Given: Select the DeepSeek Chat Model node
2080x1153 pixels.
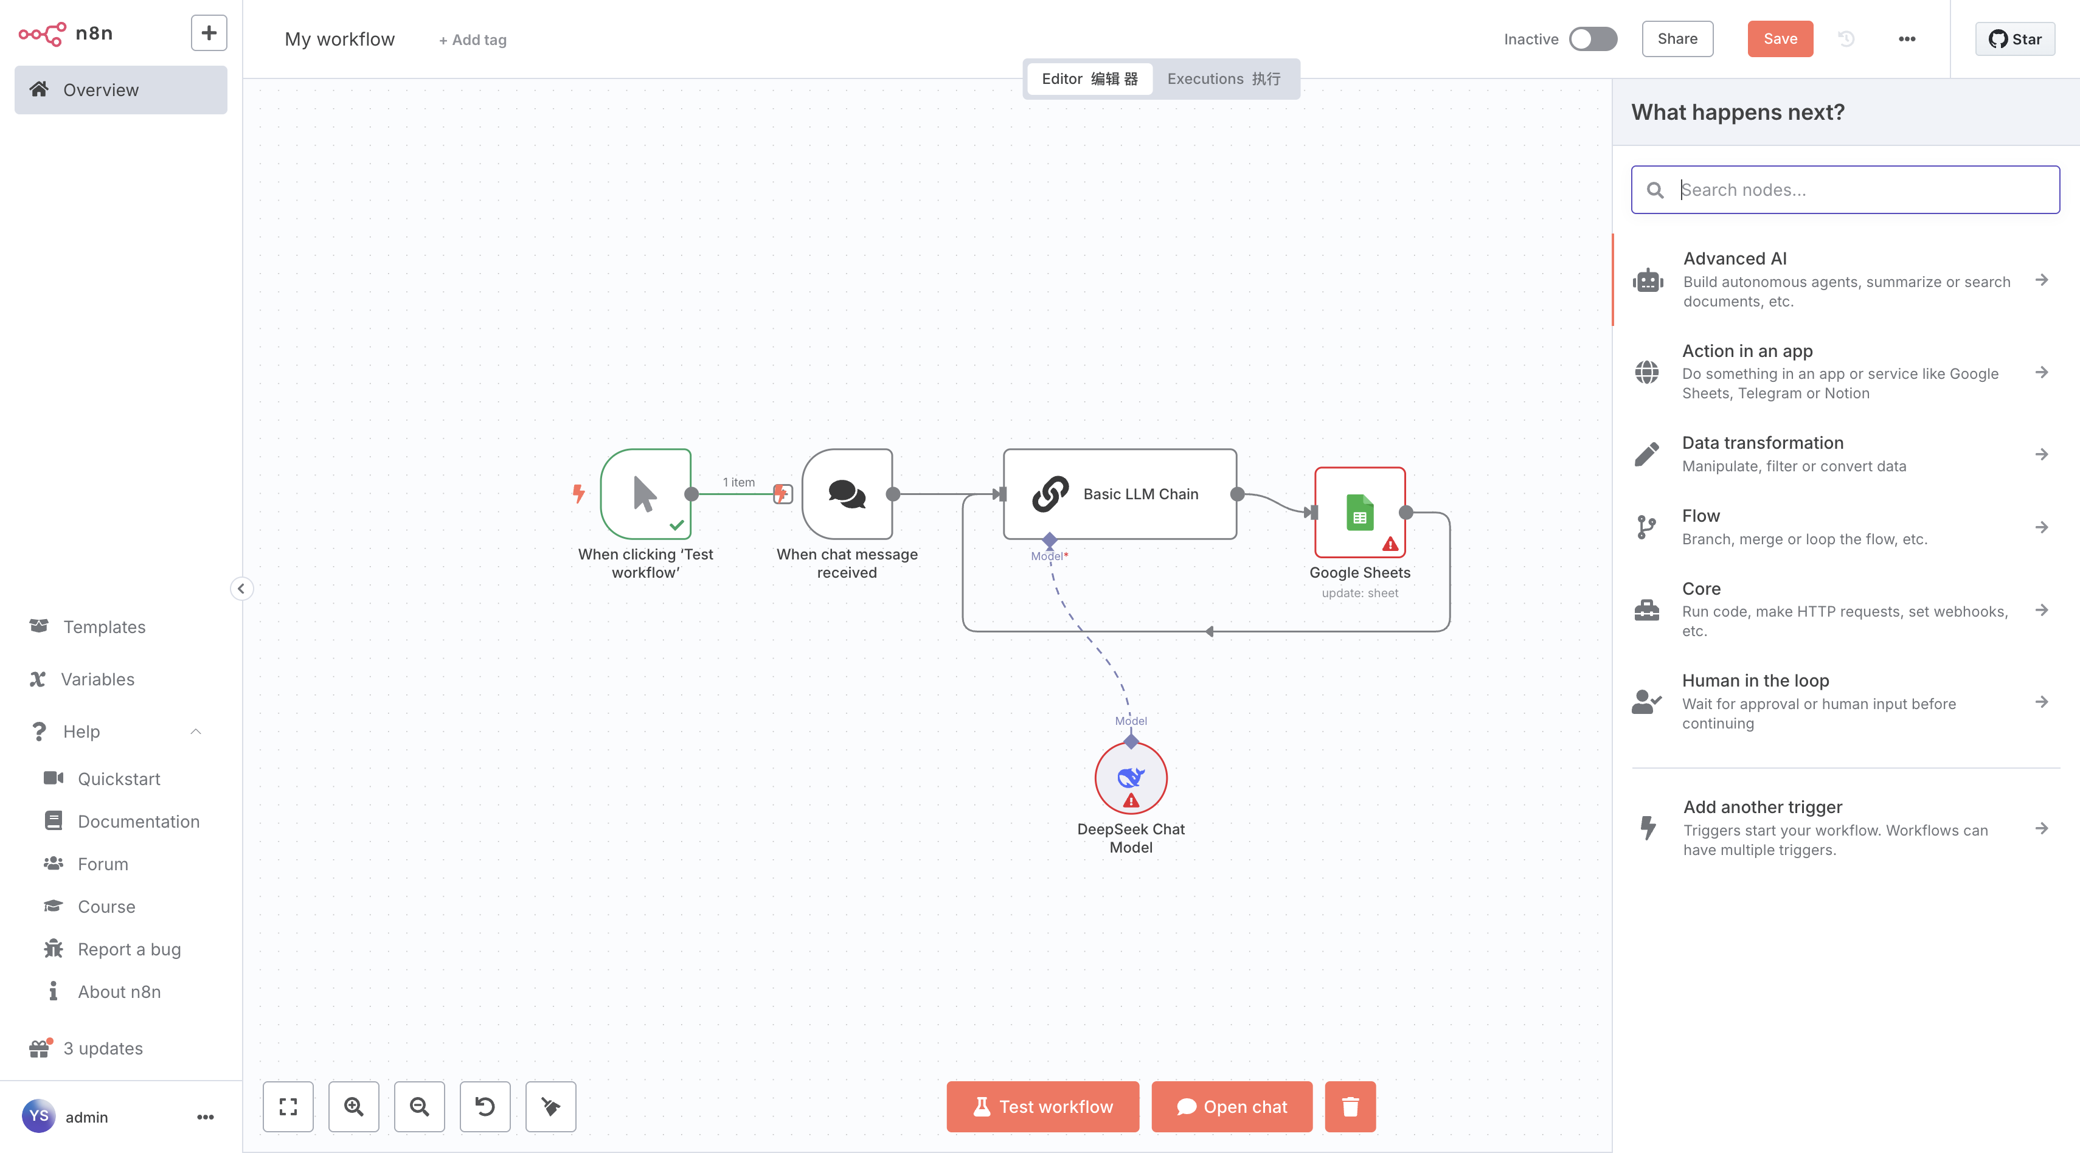Looking at the screenshot, I should pos(1131,778).
